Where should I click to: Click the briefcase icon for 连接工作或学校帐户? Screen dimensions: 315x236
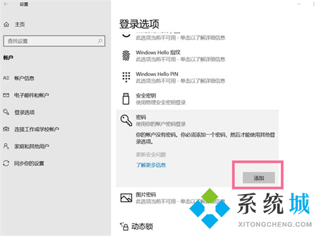click(x=6, y=129)
